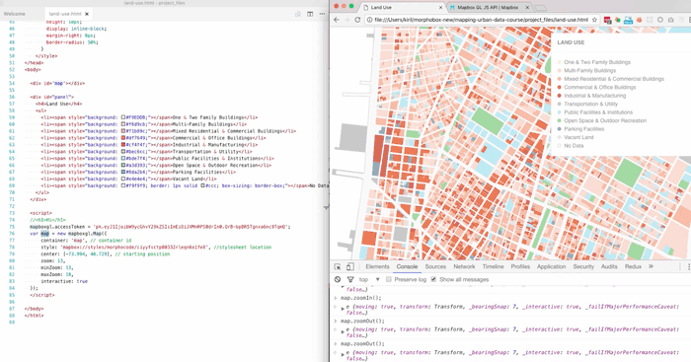
Task: Click the #F9EDDB color swatch in code
Action: coord(123,117)
